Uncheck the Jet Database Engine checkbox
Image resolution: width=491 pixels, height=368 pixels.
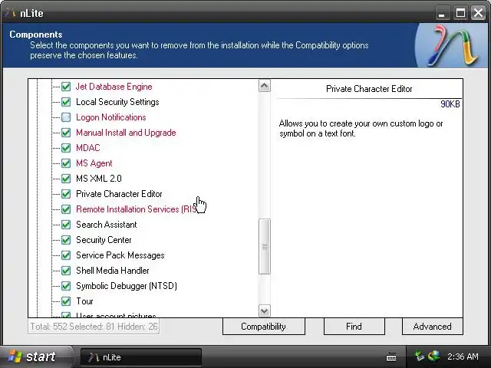click(66, 87)
